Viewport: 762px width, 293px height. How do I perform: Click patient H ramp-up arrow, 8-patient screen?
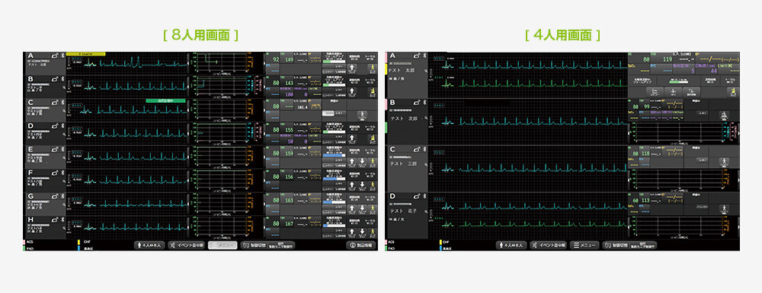click(x=352, y=232)
